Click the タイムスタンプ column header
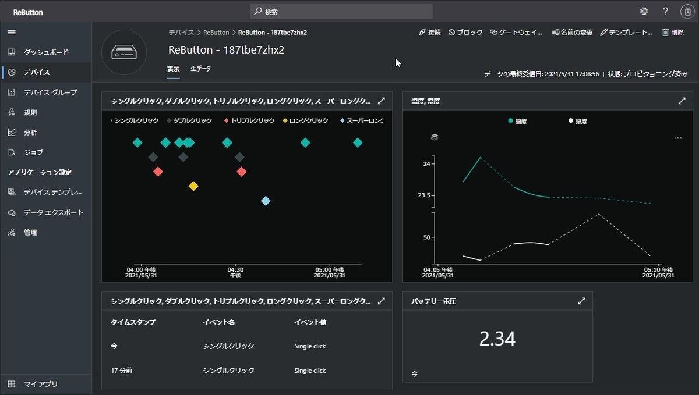This screenshot has height=395, width=699. coord(133,322)
